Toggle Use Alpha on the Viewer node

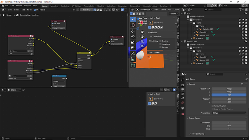(x=53, y=23)
